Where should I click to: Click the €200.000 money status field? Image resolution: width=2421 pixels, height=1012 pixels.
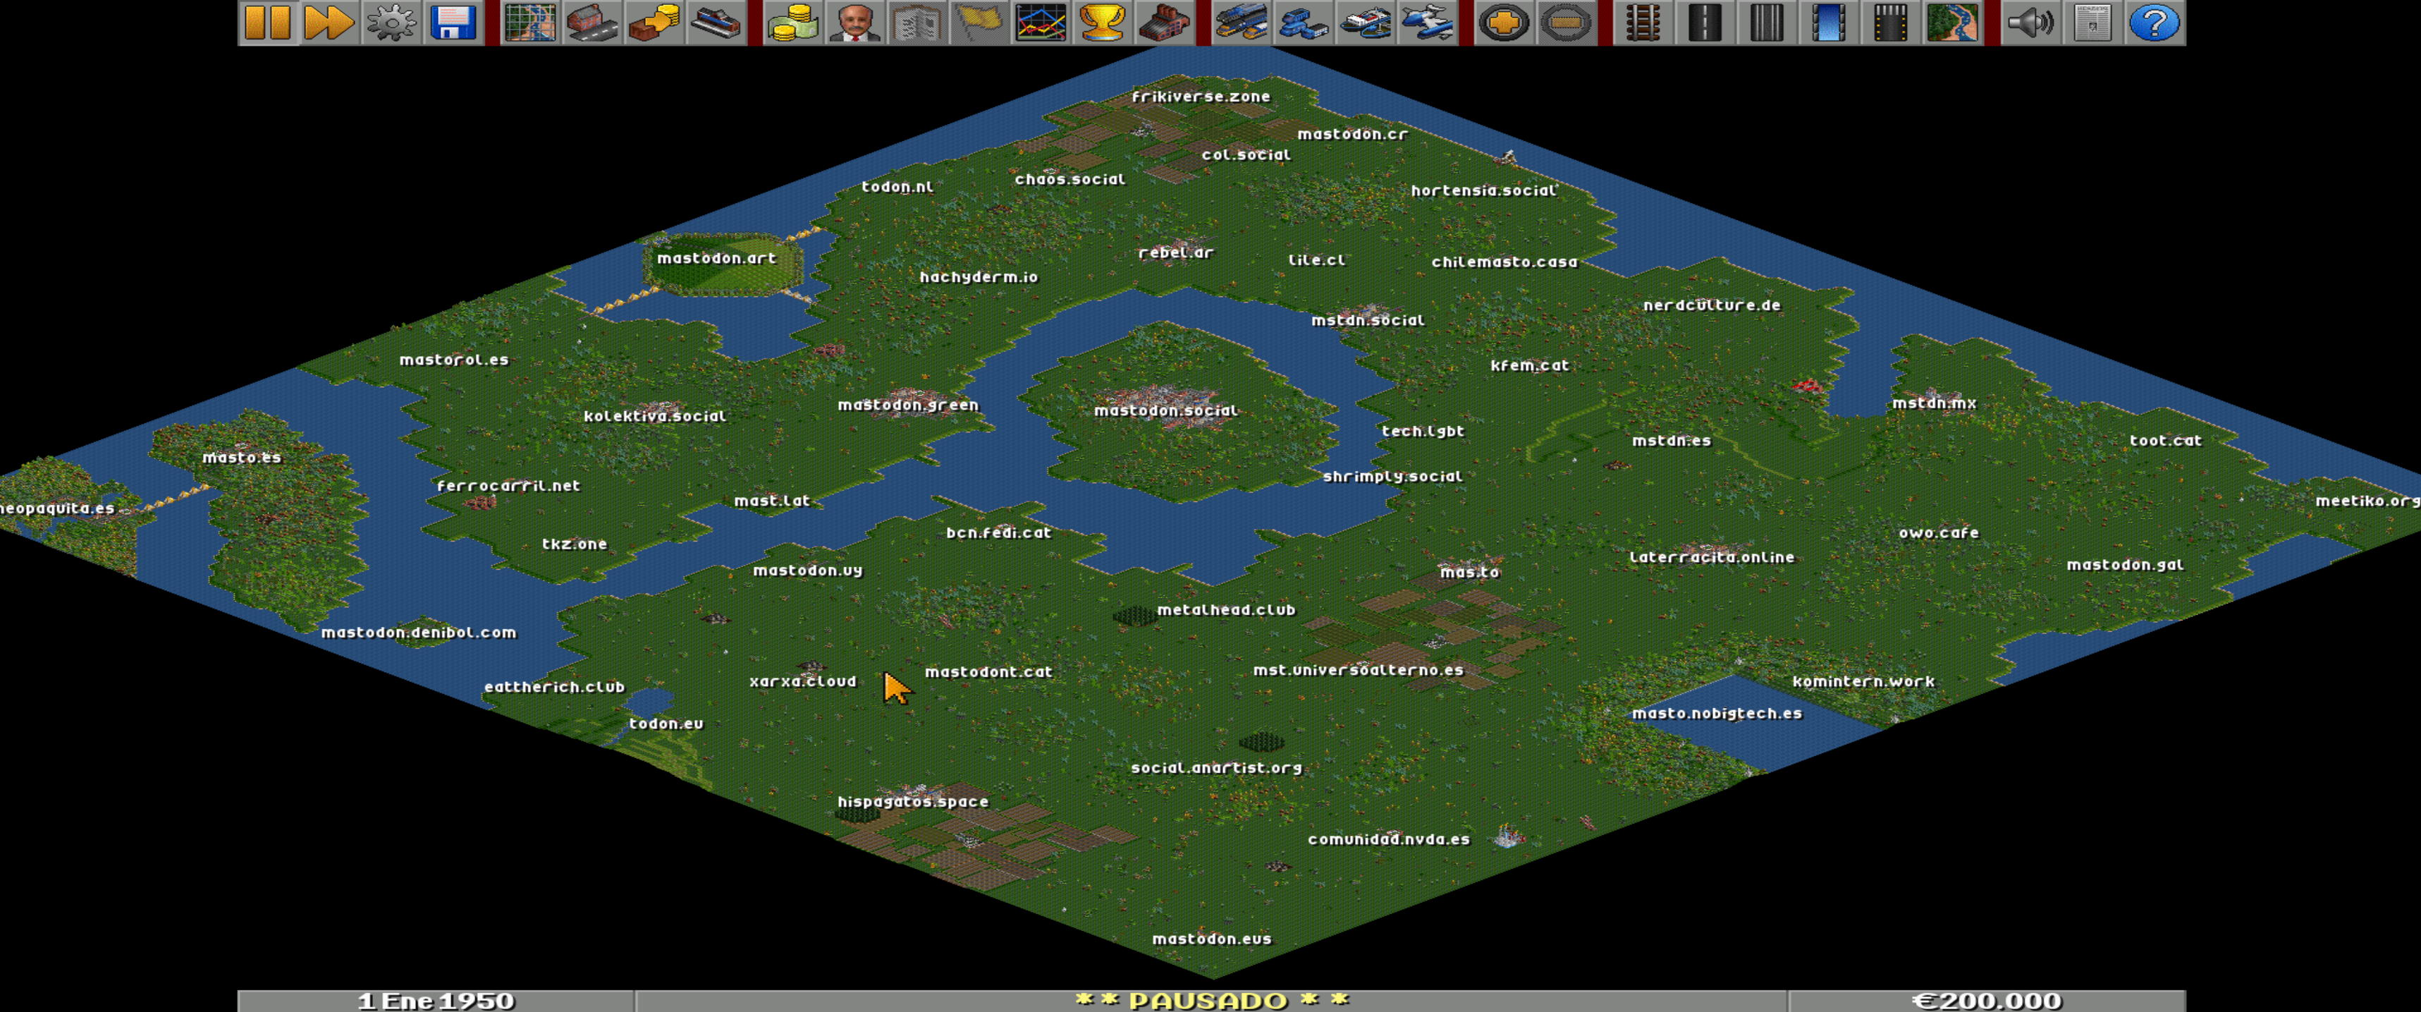pos(1986,1001)
